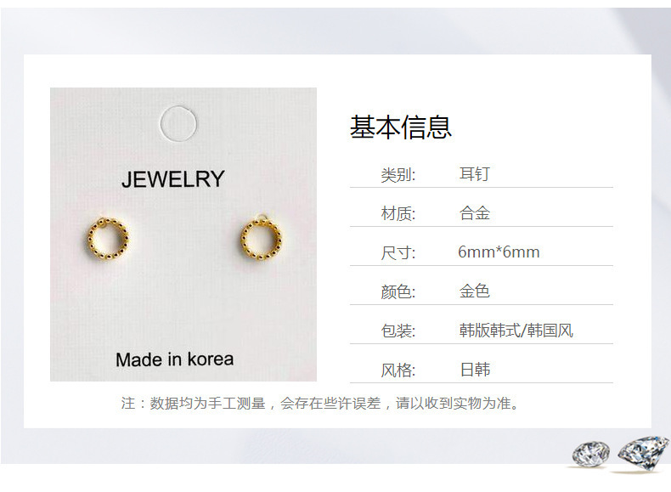This screenshot has width=671, height=492.
Task: Click the left gold beaded circle earring
Action: 108,239
